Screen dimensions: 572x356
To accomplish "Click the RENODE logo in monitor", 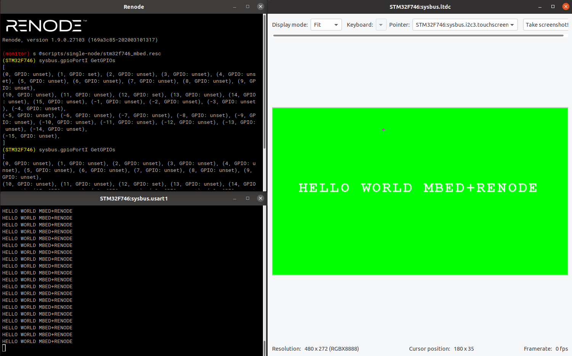I will pos(46,26).
